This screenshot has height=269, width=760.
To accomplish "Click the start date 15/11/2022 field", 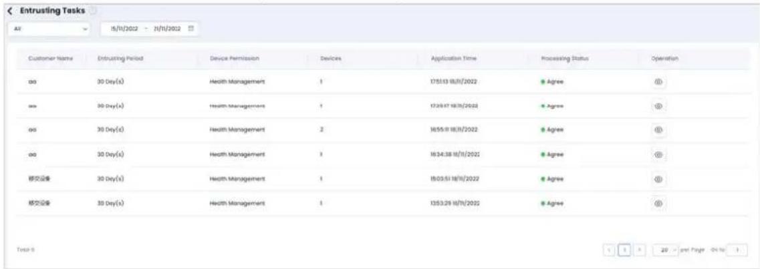I will [x=125, y=29].
